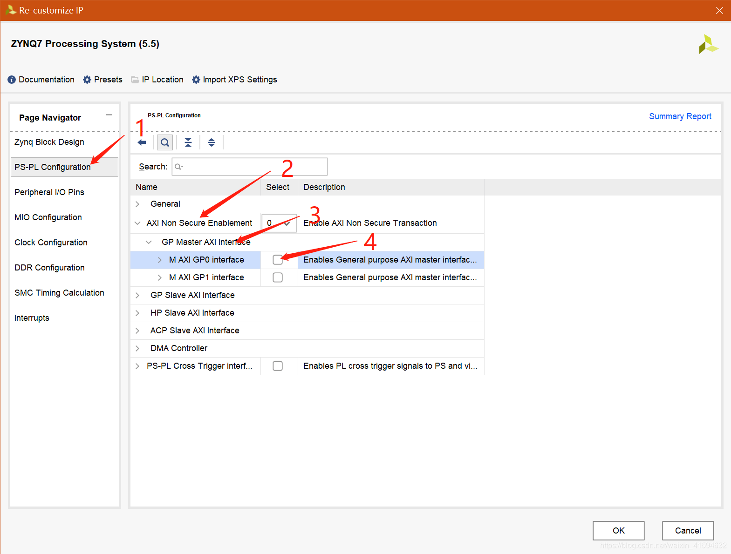
Task: Click the OK button
Action: 618,531
